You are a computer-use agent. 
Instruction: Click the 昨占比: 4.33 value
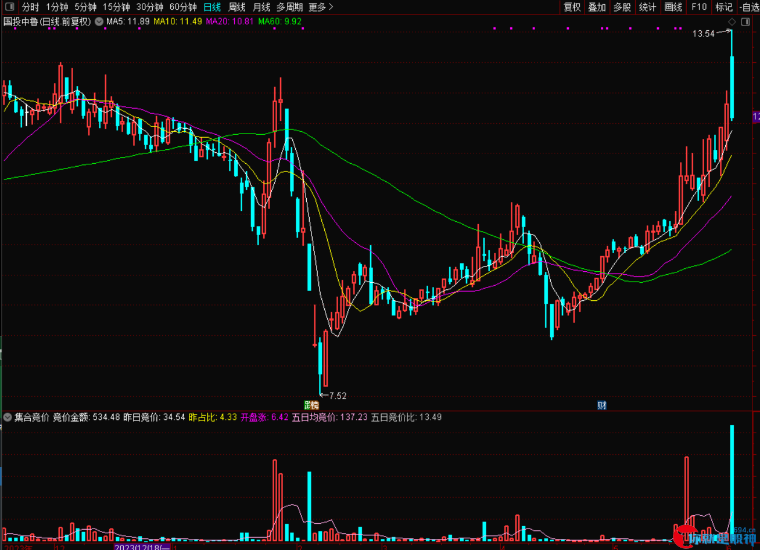click(213, 417)
